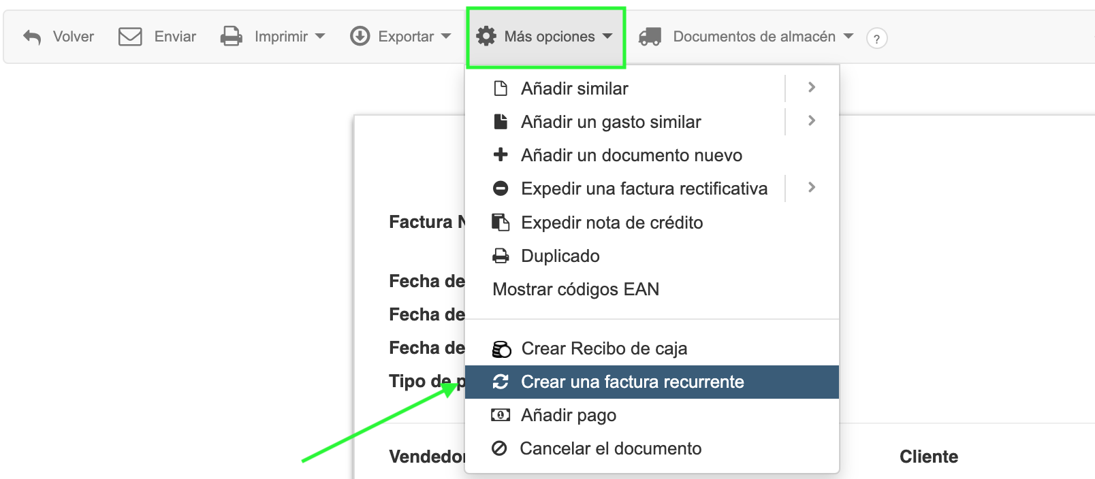Choose Cancelar el documento
The height and width of the screenshot is (479, 1095).
click(610, 448)
